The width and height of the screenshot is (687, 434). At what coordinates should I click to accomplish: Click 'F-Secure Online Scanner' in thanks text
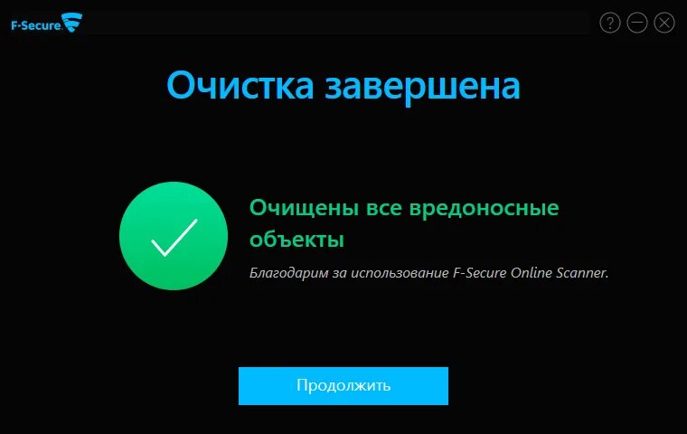pyautogui.click(x=530, y=273)
